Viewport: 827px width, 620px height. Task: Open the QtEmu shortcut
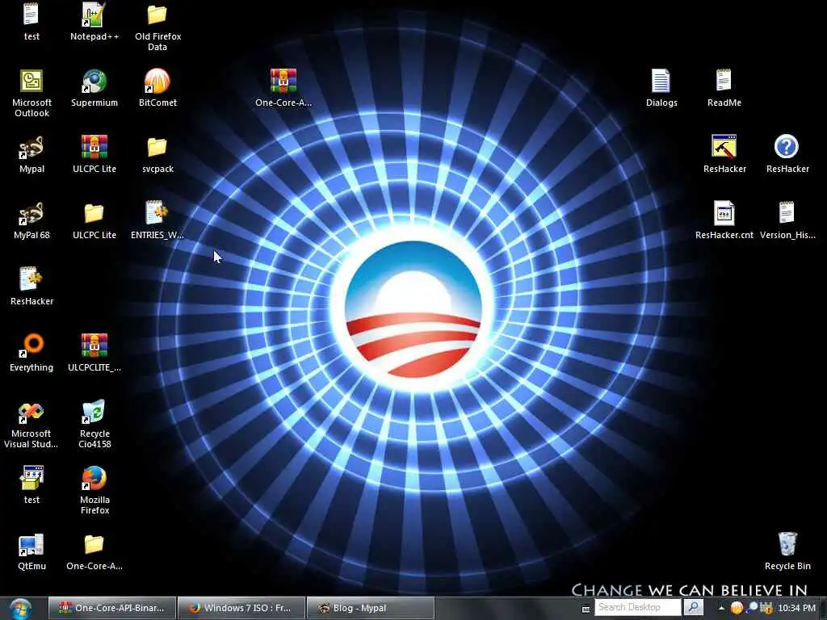click(31, 545)
